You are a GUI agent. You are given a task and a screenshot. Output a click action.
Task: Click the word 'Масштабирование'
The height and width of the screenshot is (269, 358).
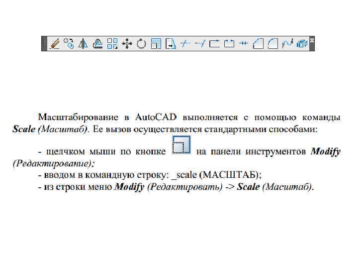click(x=79, y=117)
